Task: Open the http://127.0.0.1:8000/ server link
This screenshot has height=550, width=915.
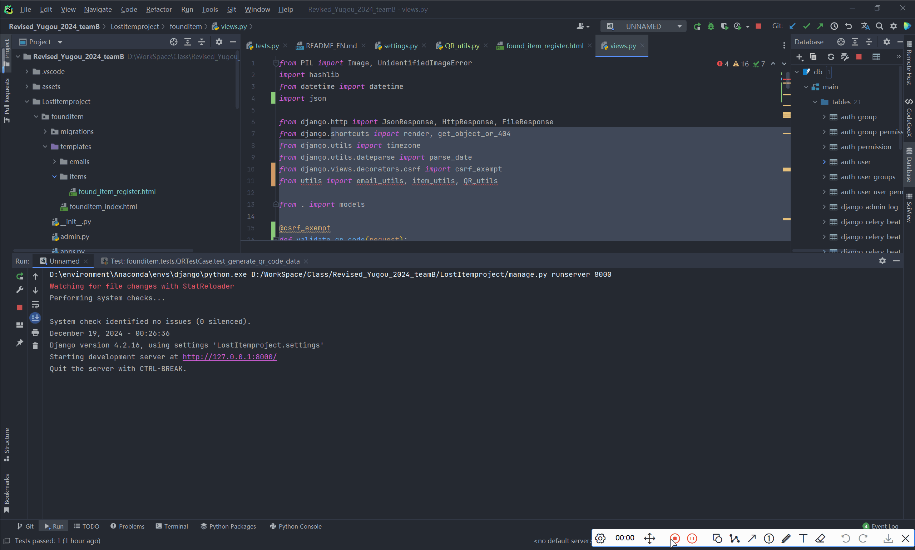Action: 229,357
